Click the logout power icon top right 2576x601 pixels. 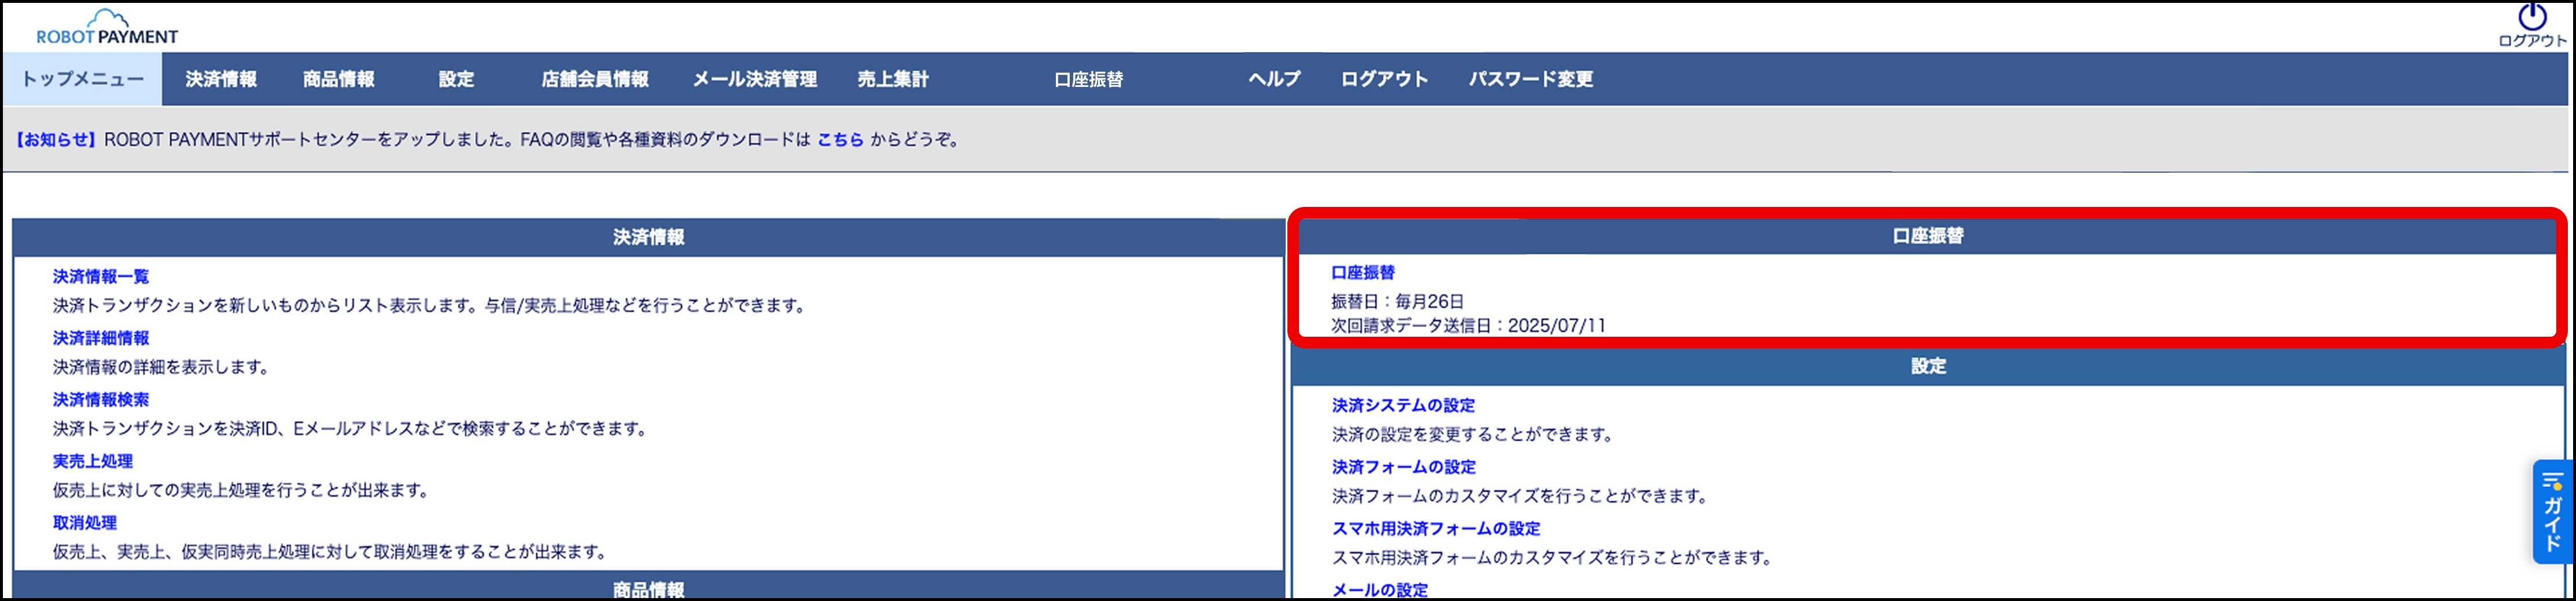coord(2532,18)
